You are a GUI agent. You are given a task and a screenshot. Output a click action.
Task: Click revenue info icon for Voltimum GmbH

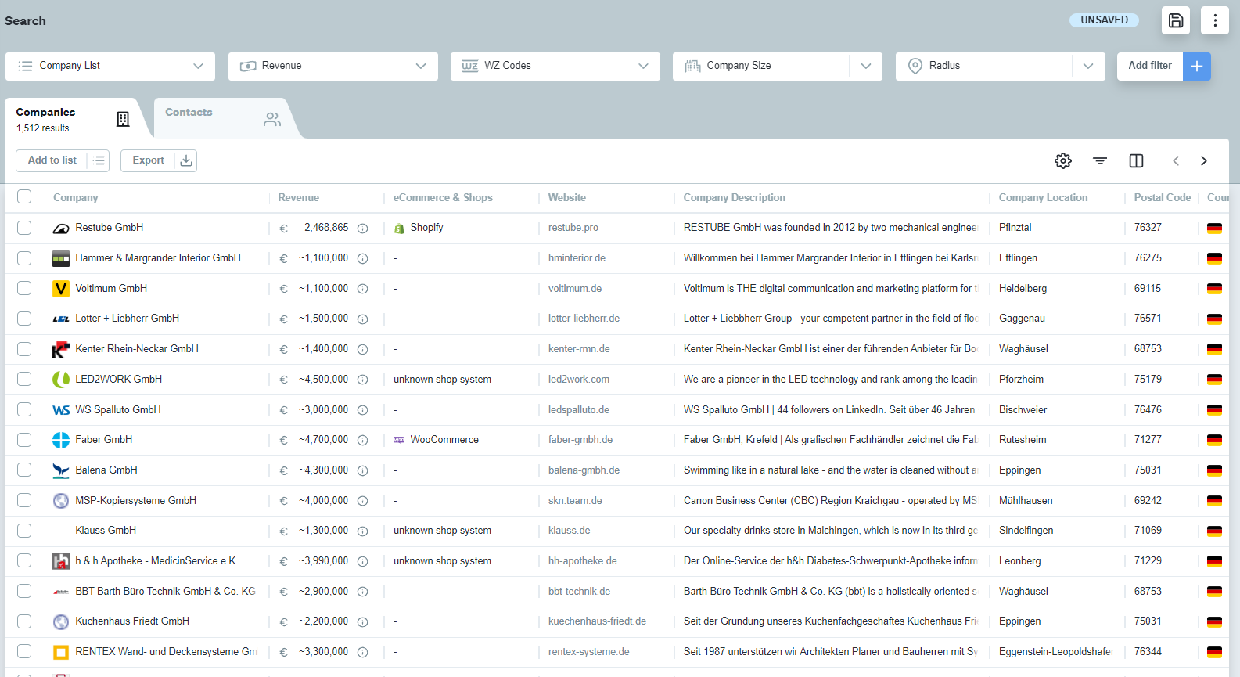(x=363, y=289)
